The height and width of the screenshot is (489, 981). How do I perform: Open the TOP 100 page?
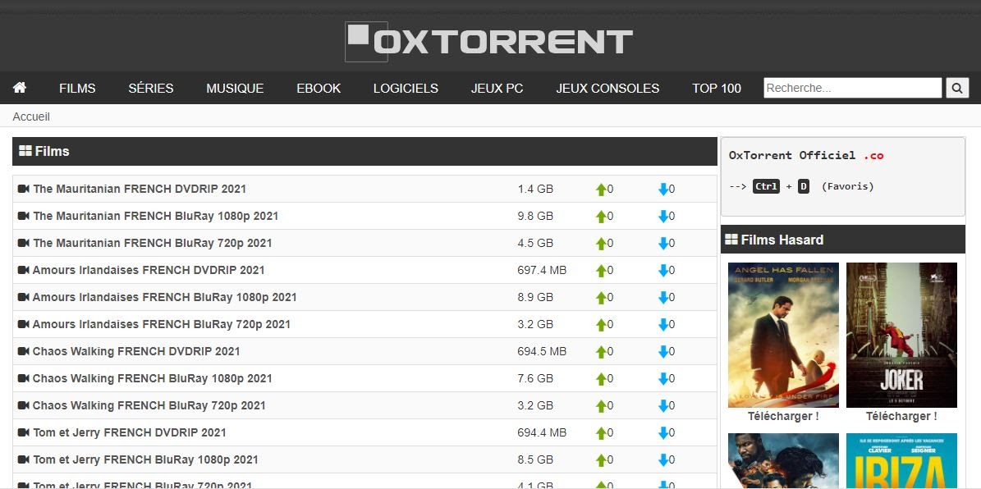(x=716, y=88)
